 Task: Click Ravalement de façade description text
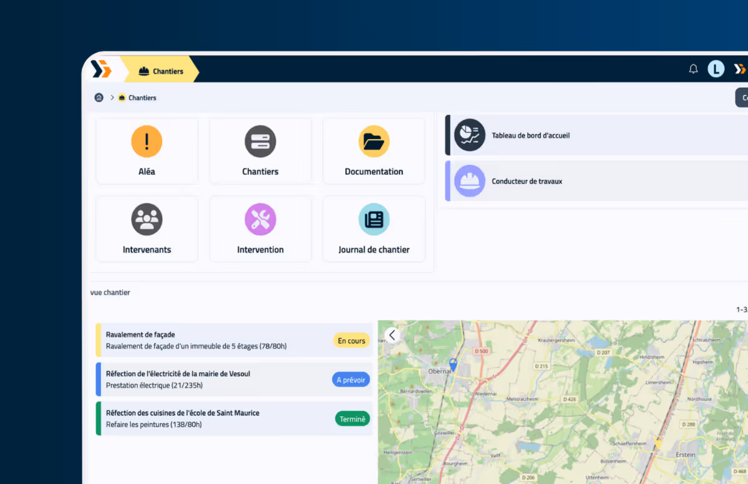point(196,346)
